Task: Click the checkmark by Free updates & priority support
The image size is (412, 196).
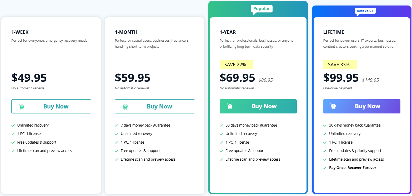Action: 325,151
